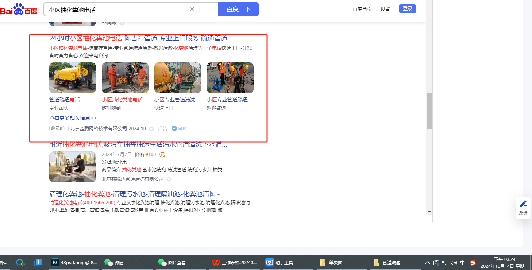Click the 反馈 feedback button
Screen dimensions: 532x270
tap(523, 208)
